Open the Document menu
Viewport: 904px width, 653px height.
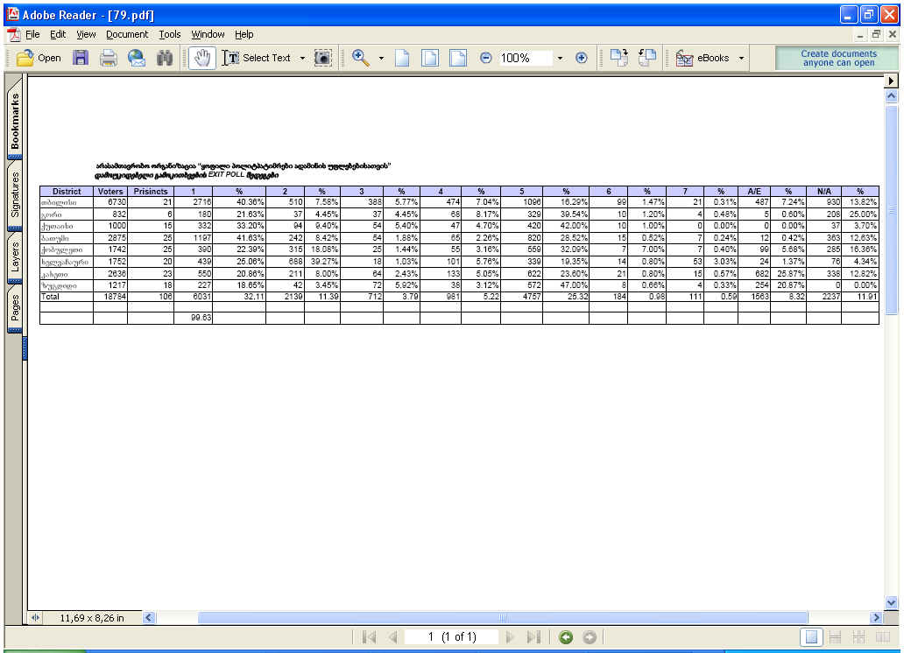127,34
